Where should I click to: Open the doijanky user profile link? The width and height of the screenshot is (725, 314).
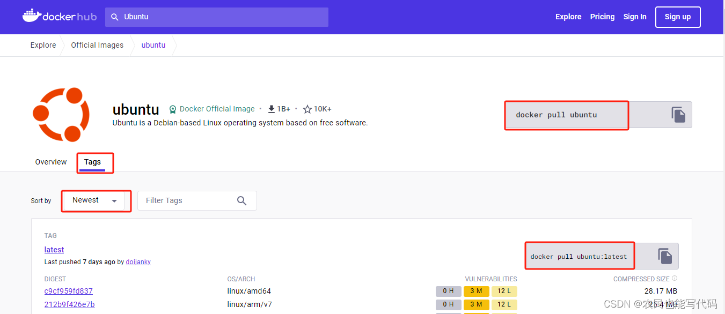138,261
